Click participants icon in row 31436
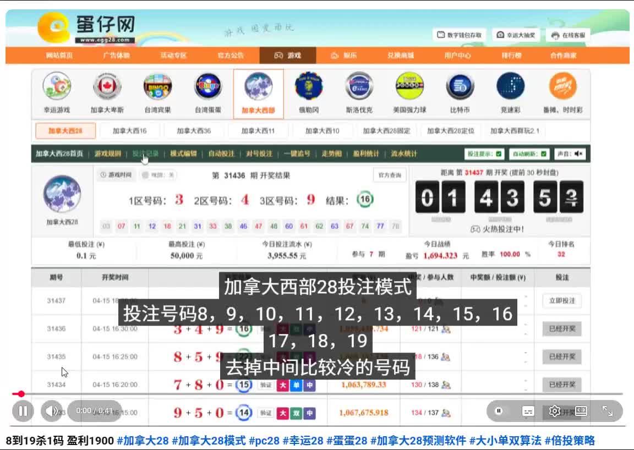Screen dimensions: 634x450 (x=446, y=329)
